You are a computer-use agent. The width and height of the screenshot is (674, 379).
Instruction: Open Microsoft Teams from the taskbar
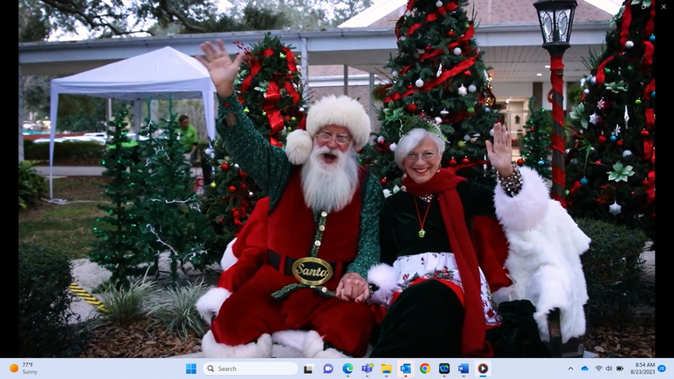(x=367, y=368)
